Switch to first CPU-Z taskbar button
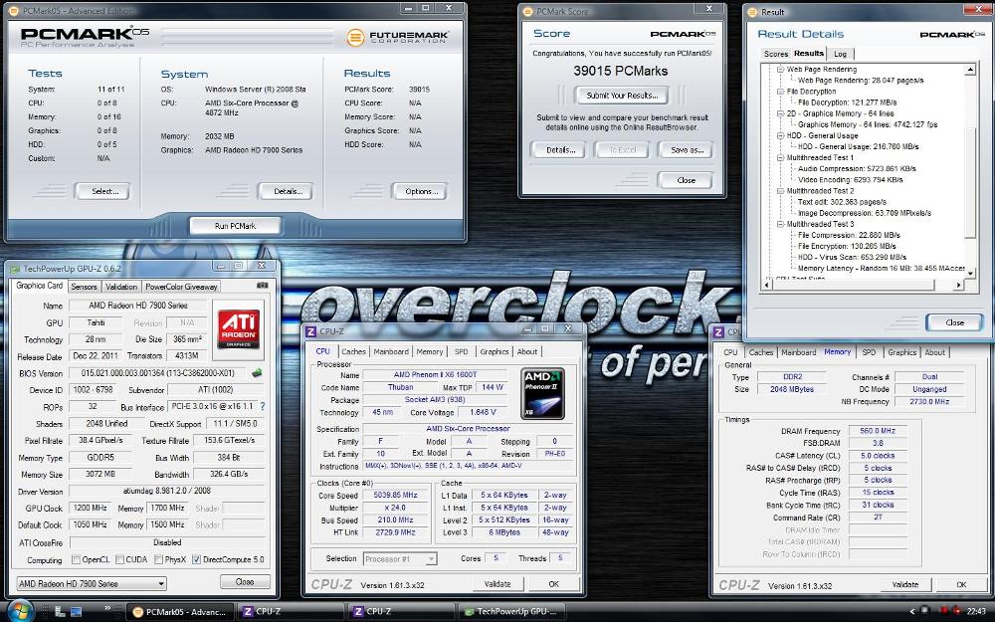This screenshot has height=622, width=995. coord(292,612)
